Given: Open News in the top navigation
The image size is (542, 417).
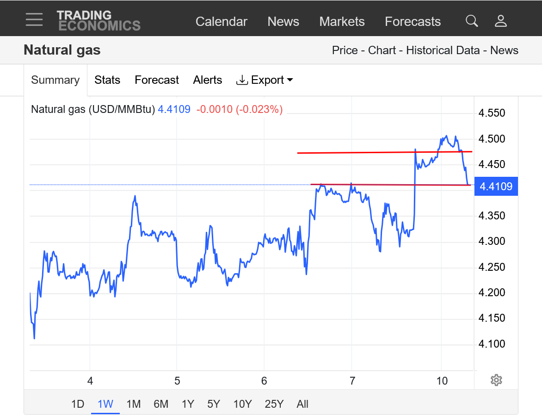Looking at the screenshot, I should pyautogui.click(x=283, y=22).
